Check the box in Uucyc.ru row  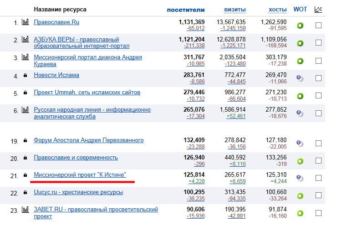318,195
